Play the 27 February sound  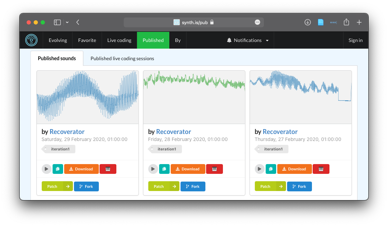tap(259, 169)
